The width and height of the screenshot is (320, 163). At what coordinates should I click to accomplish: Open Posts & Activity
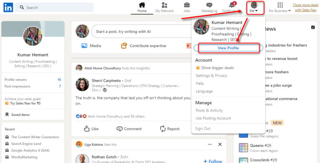click(209, 110)
